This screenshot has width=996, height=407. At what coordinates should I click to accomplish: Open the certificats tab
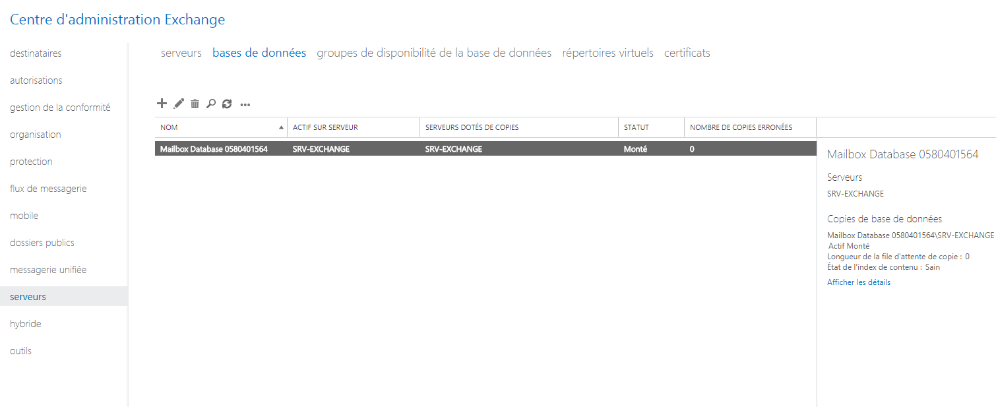[687, 53]
